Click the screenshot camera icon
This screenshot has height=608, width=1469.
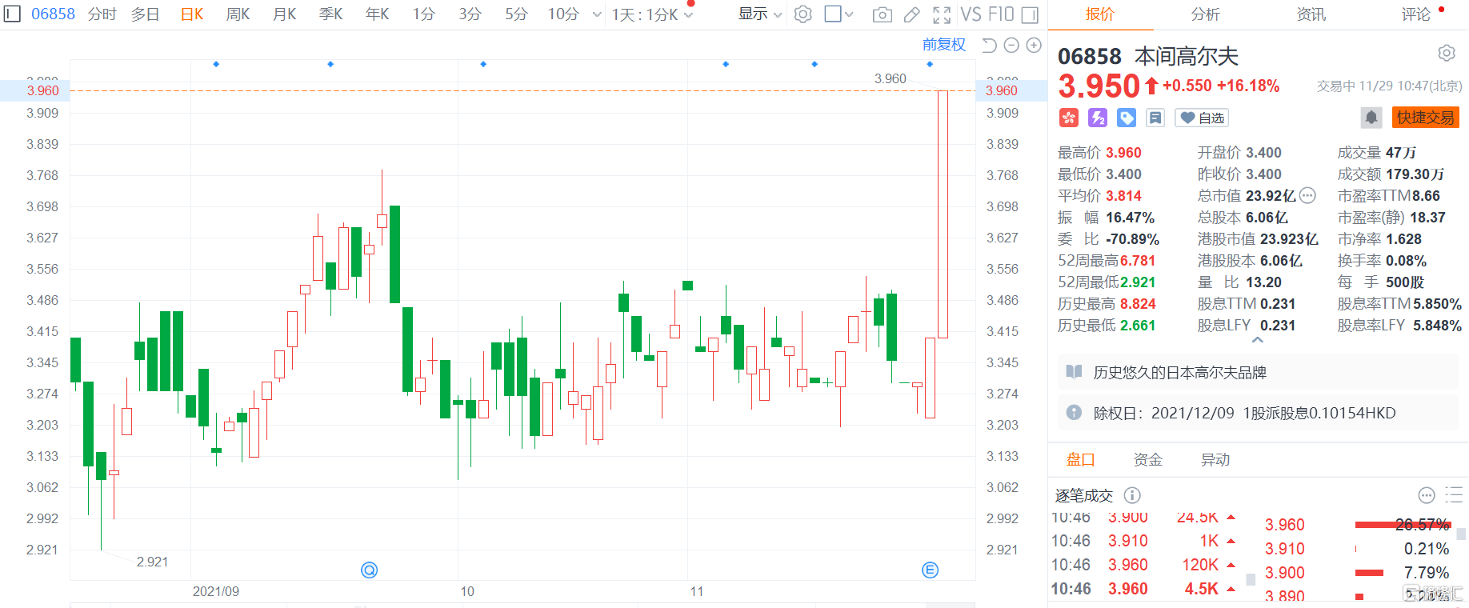click(882, 14)
